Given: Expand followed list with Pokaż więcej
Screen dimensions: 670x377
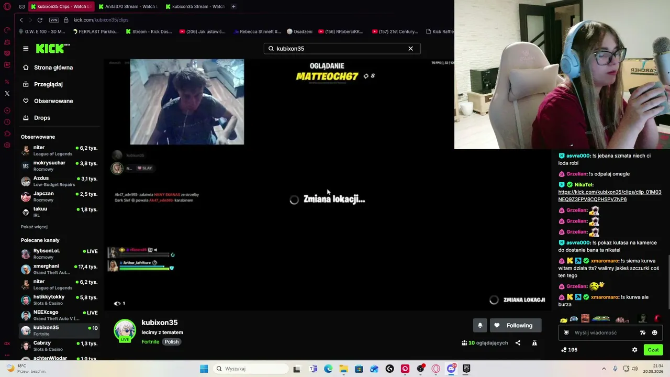Looking at the screenshot, I should click(x=34, y=227).
